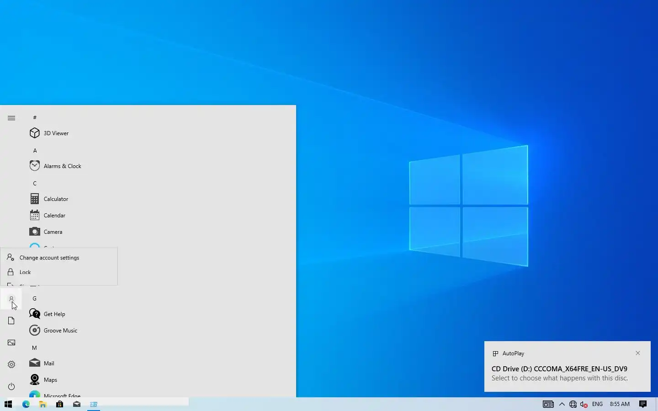Open the Action Center notifications icon
658x411 pixels.
(x=643, y=404)
